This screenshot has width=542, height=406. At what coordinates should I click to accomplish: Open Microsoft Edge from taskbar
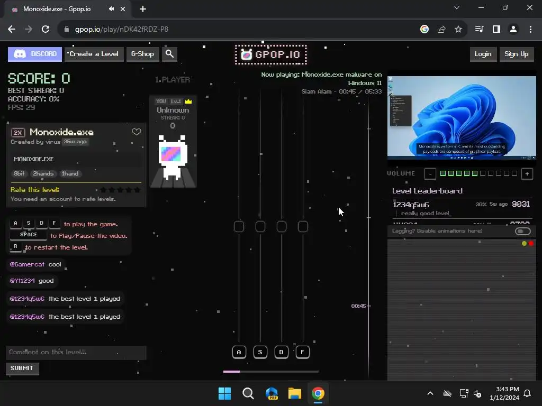click(x=272, y=393)
